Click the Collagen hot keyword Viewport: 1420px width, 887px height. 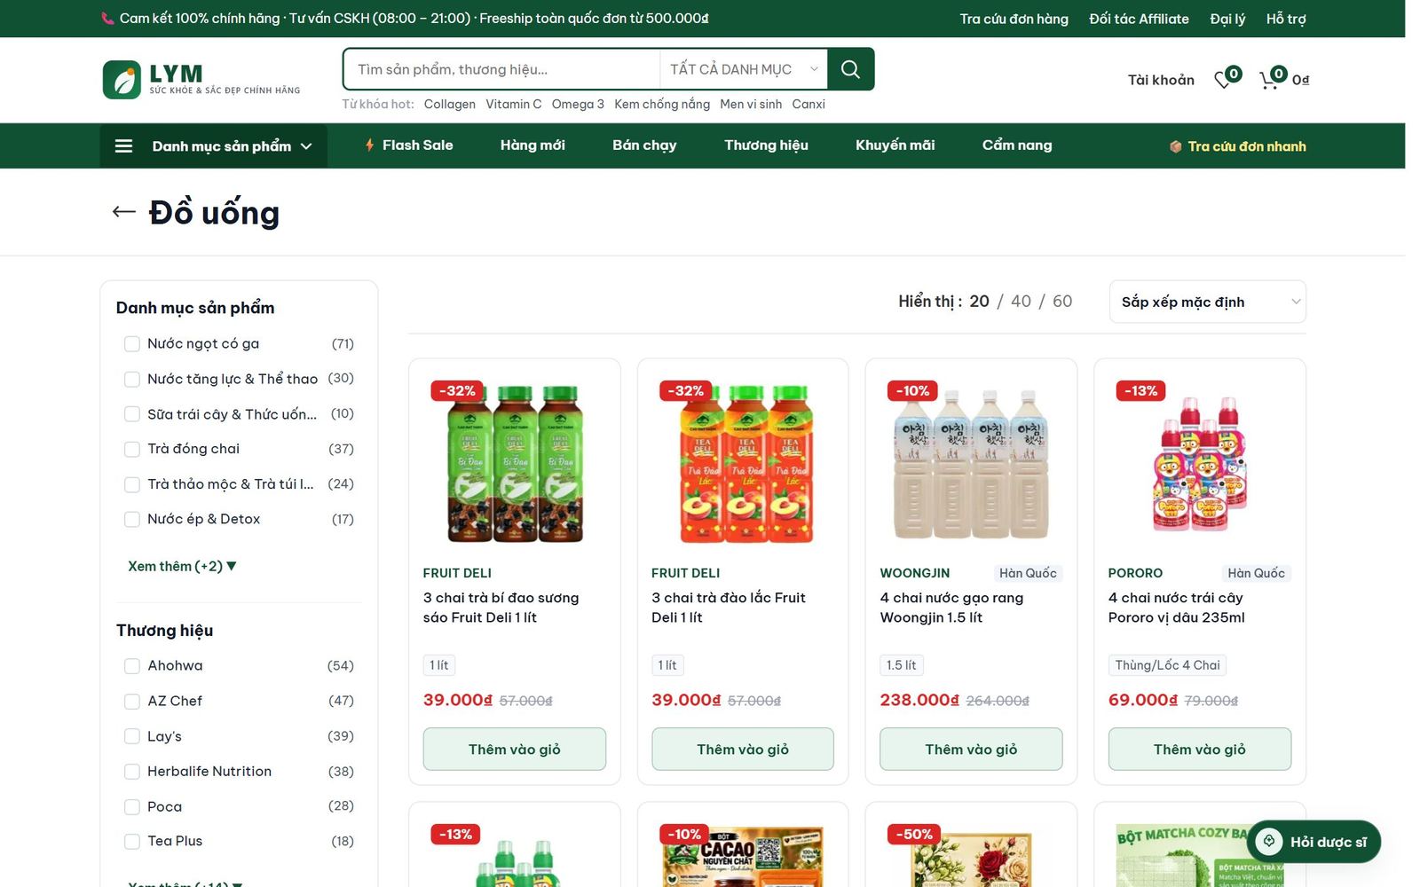[450, 104]
